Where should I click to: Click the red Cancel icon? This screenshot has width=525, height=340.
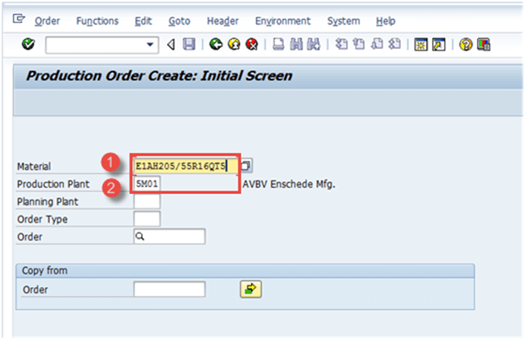point(250,45)
